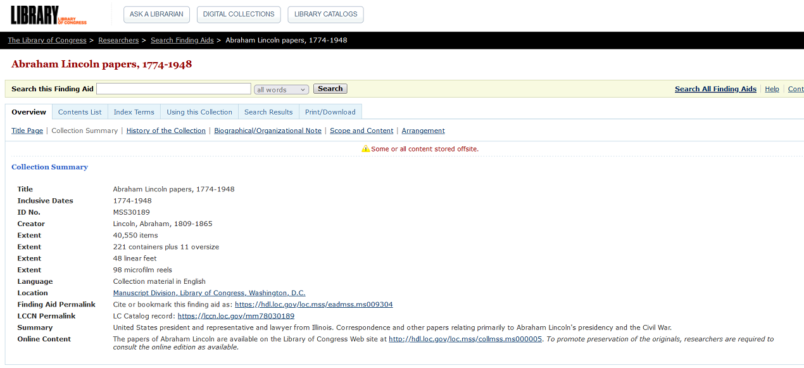
Task: Select the '48 linear feet' value
Action: click(135, 258)
